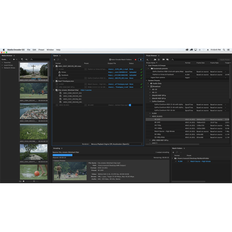Open Media Browser view options (eye icon)
This screenshot has height=232, width=232.
click(27, 60)
